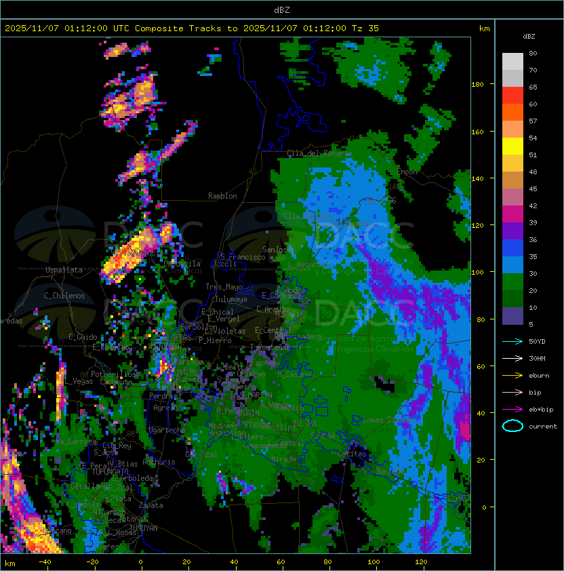Click the '50YD' legend label
The image size is (564, 571).
coord(537,342)
